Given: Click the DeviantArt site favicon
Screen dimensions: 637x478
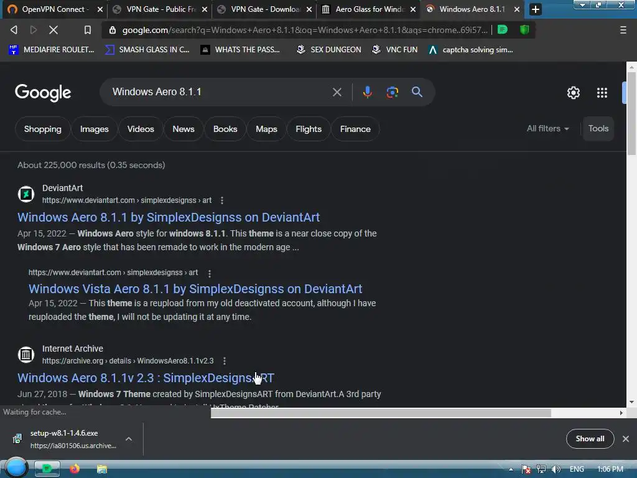Looking at the screenshot, I should (26, 194).
